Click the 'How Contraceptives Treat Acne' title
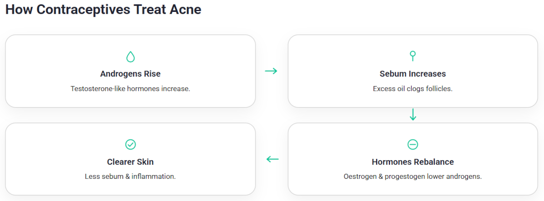This screenshot has height=201, width=544. 103,10
